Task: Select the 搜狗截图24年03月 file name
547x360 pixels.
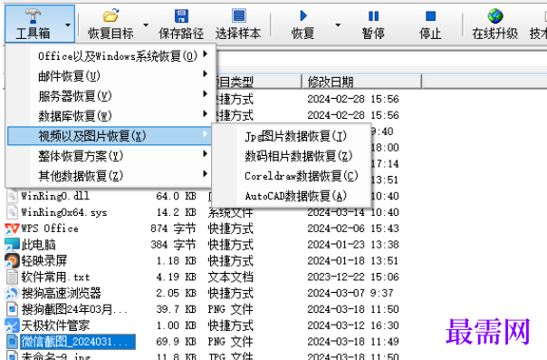Action: 74,309
